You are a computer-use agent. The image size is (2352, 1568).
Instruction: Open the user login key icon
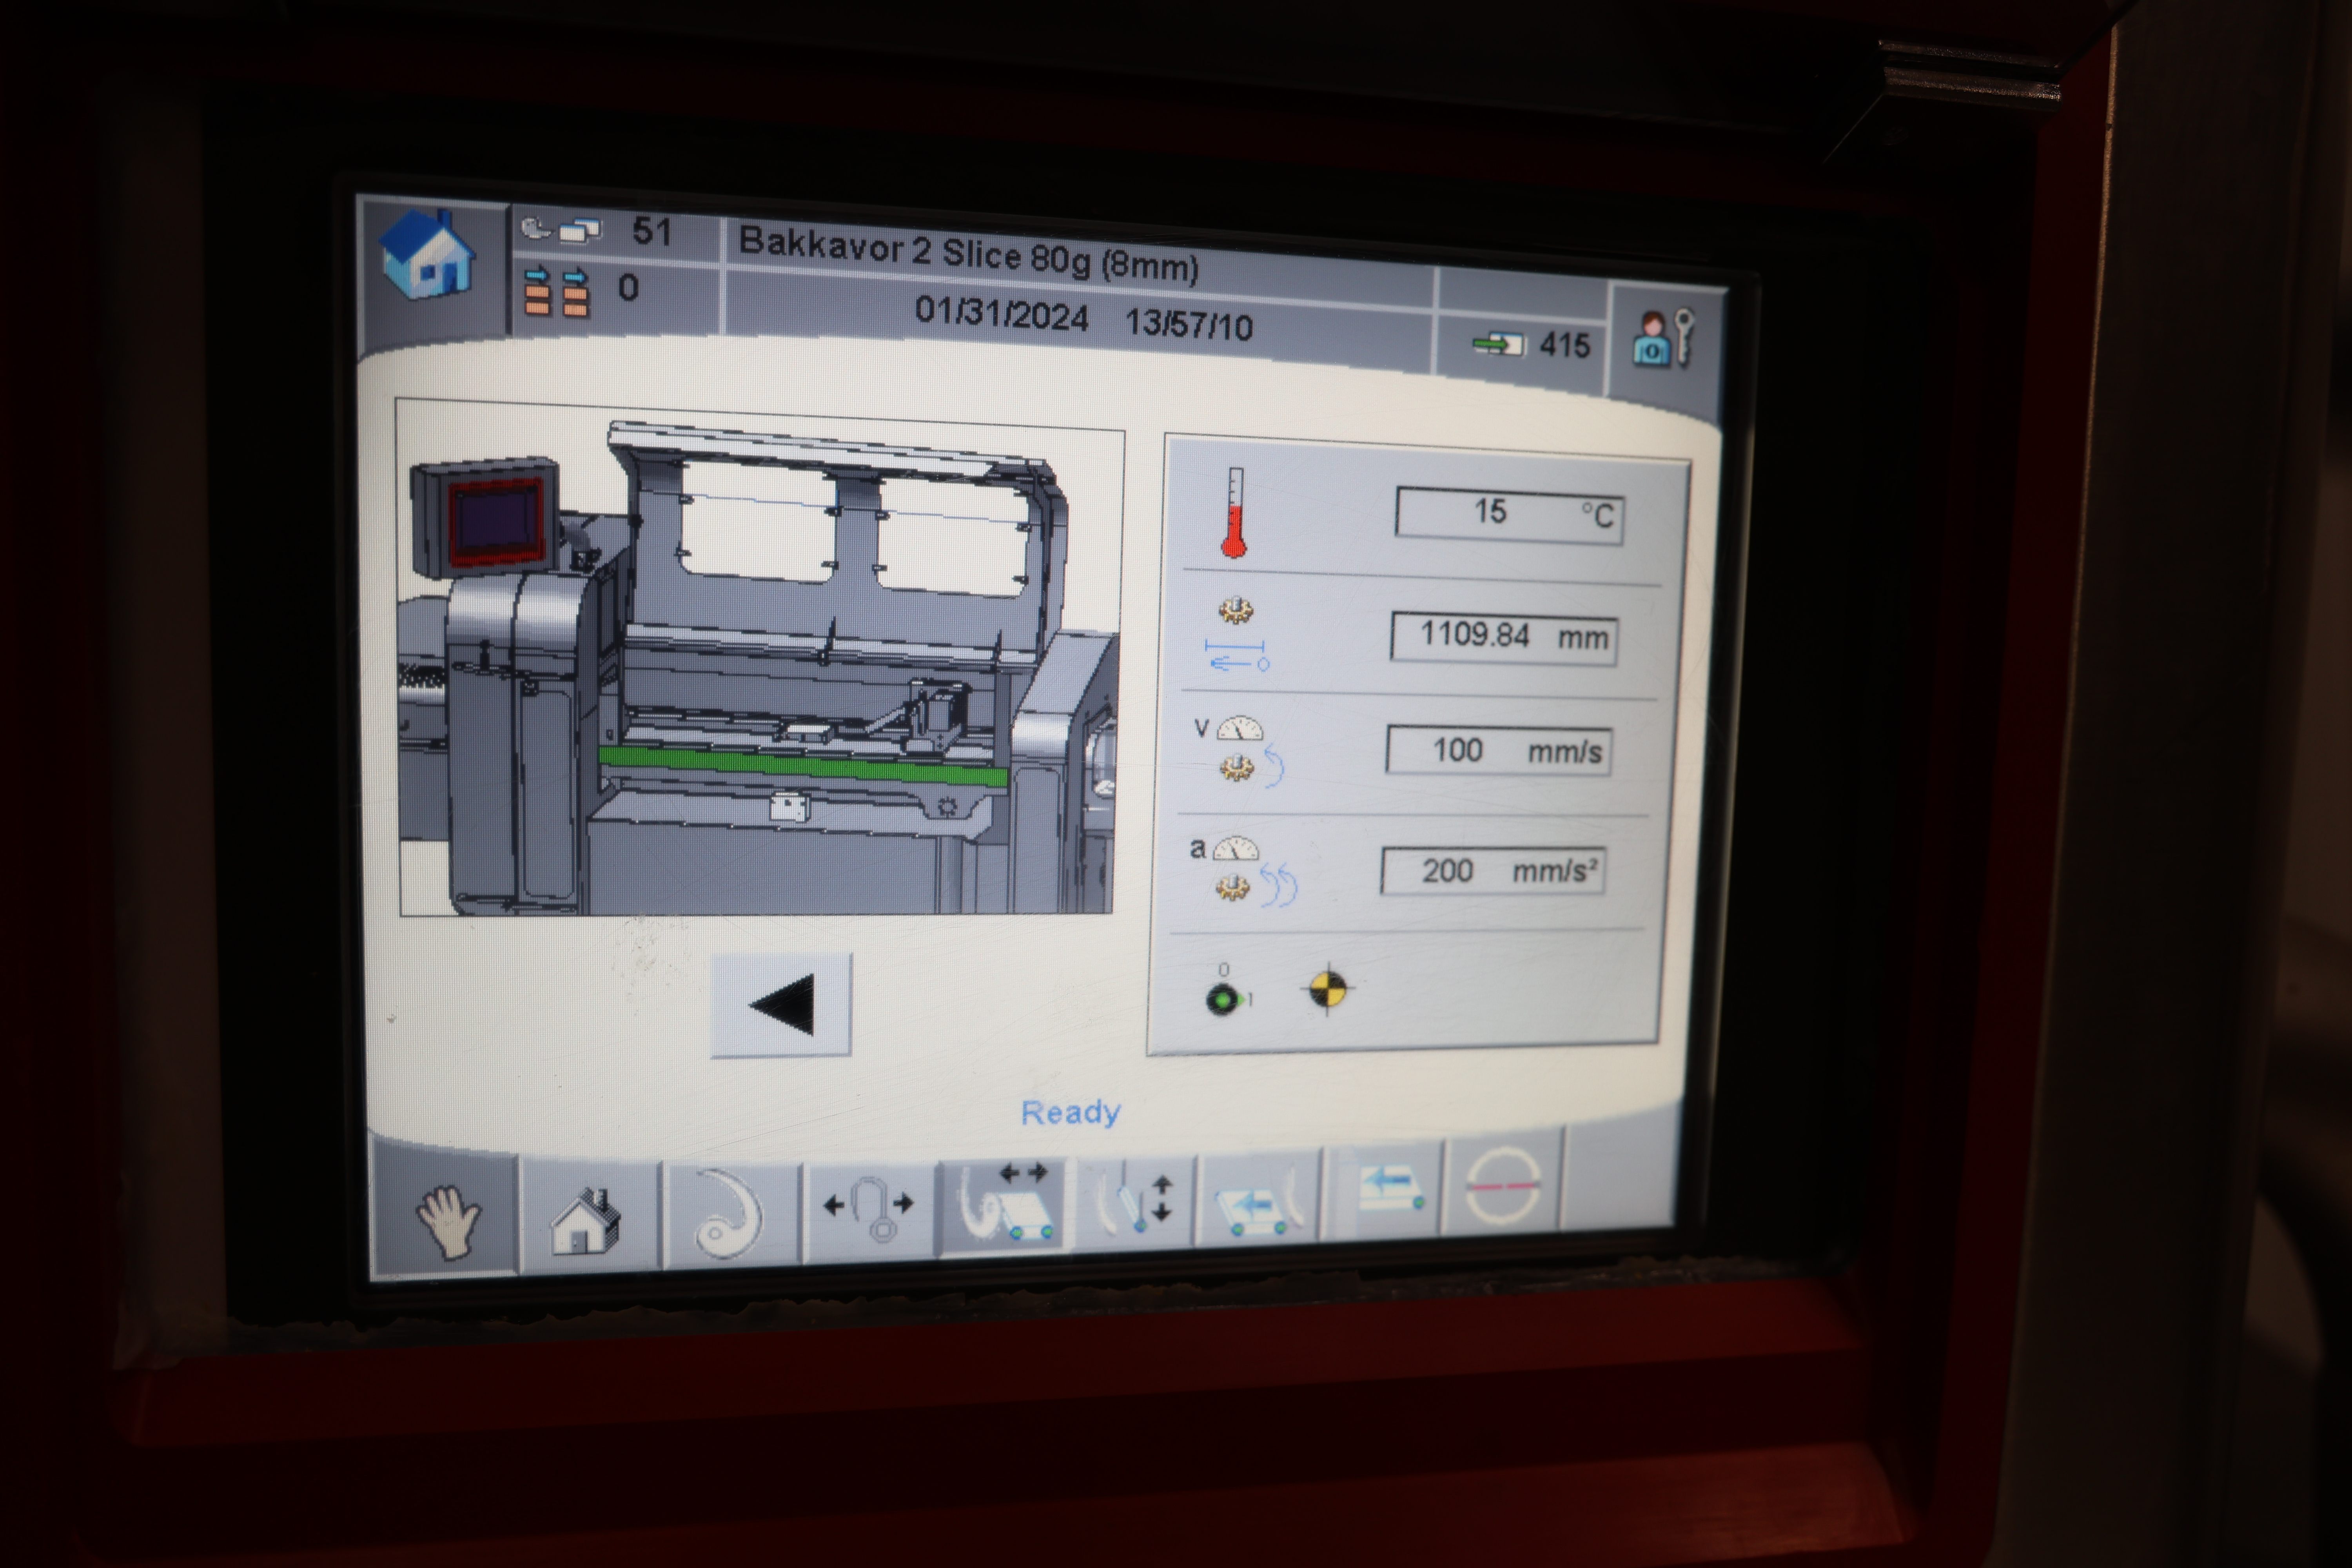pos(1662,339)
